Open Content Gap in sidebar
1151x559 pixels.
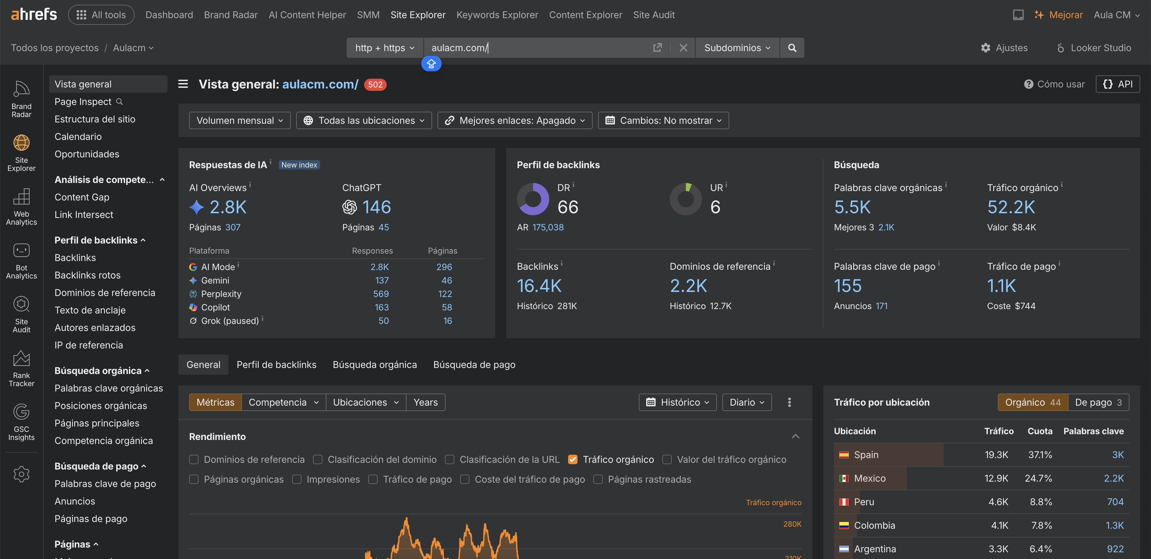tap(82, 197)
